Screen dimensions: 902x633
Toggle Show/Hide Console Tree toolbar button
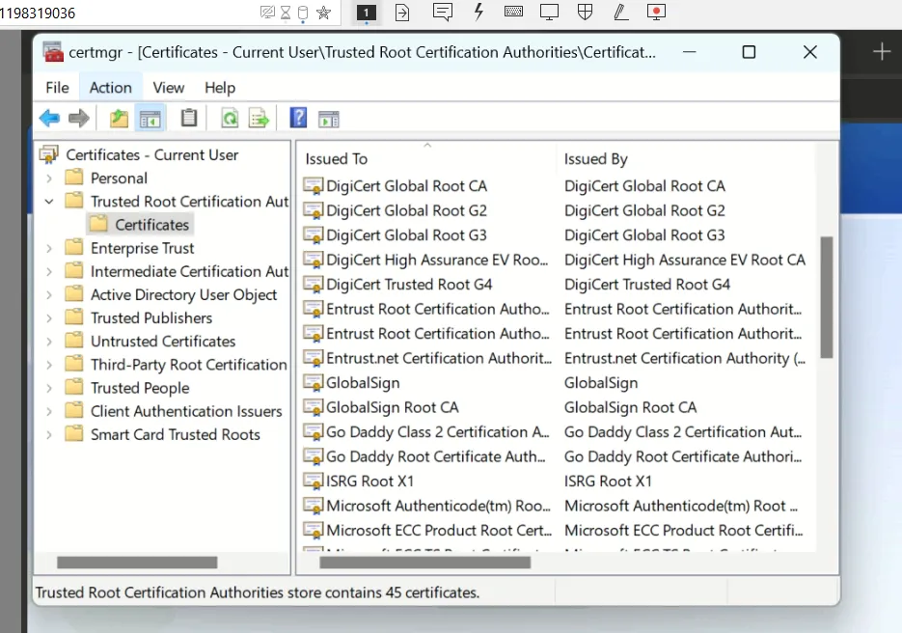(x=150, y=119)
